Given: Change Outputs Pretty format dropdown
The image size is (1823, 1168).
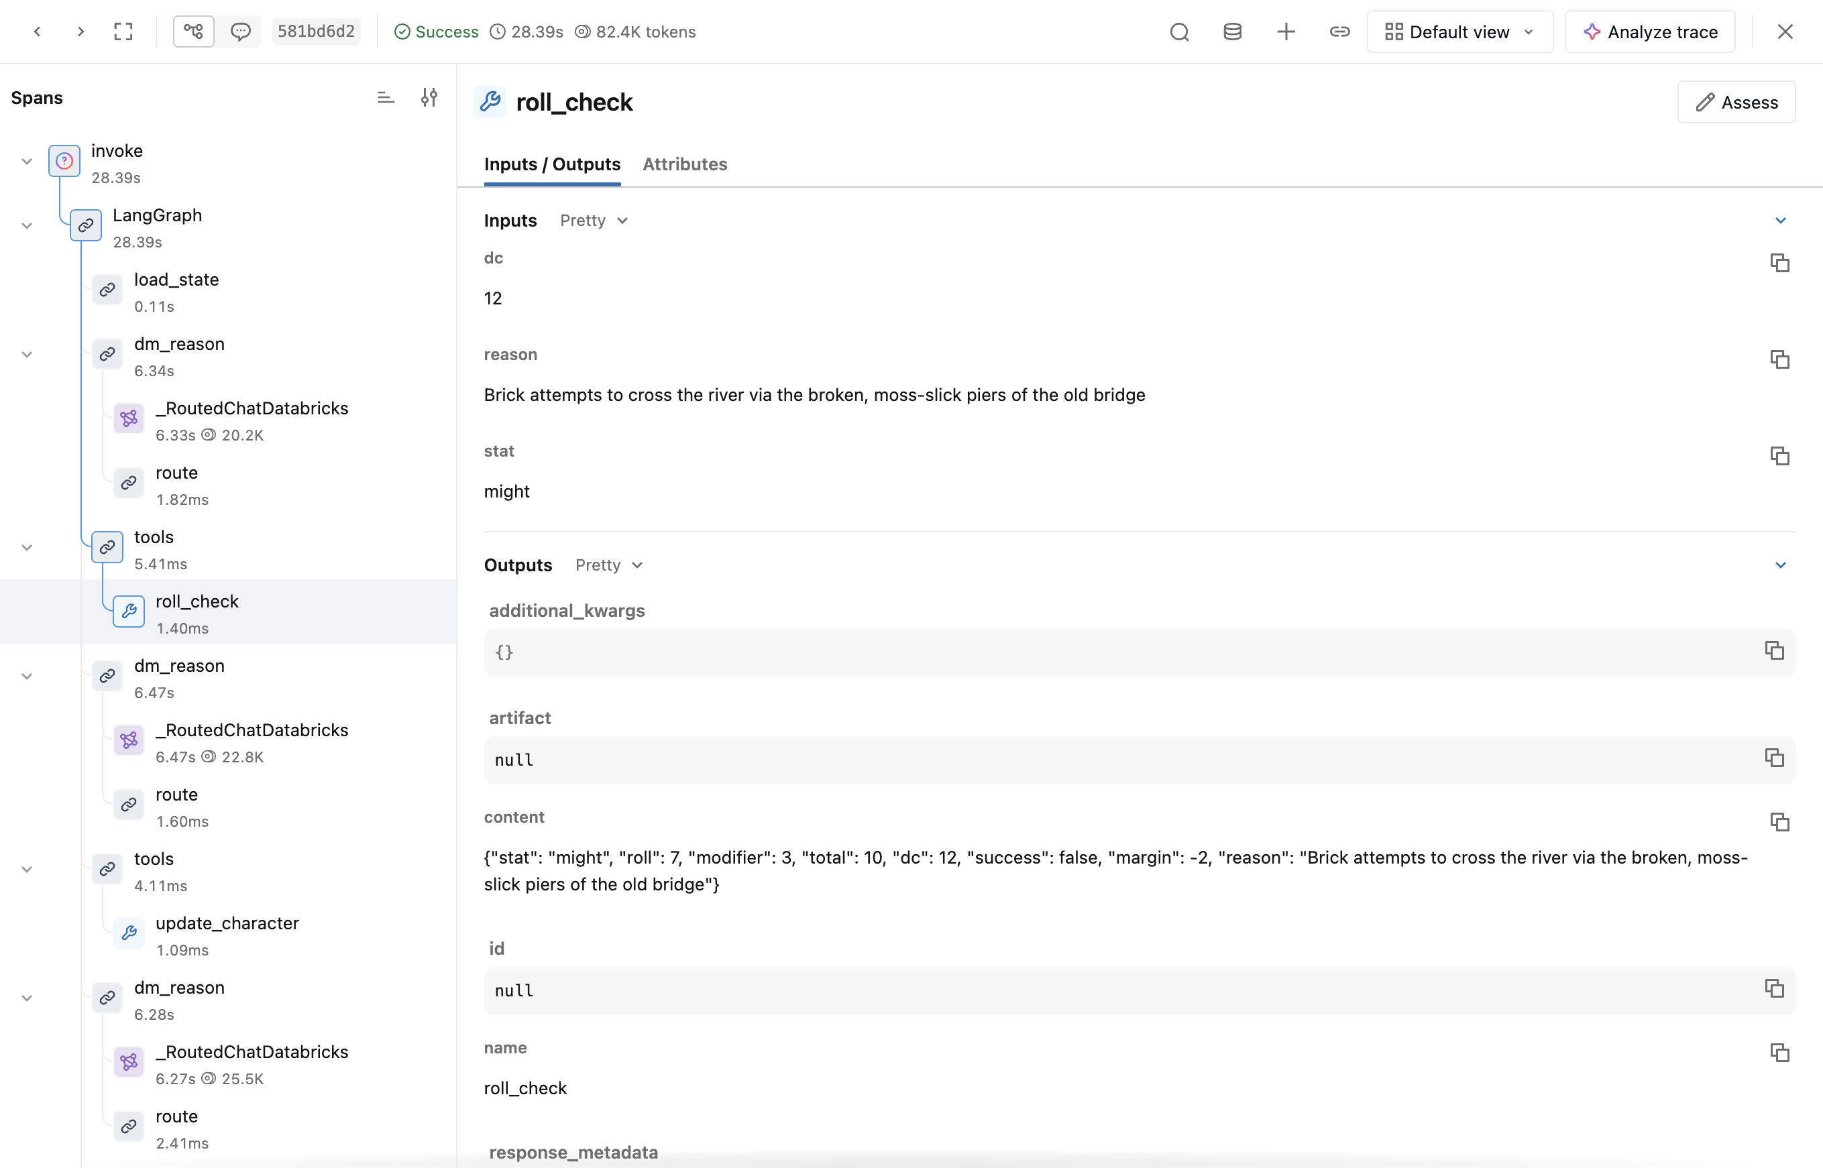Looking at the screenshot, I should [609, 565].
